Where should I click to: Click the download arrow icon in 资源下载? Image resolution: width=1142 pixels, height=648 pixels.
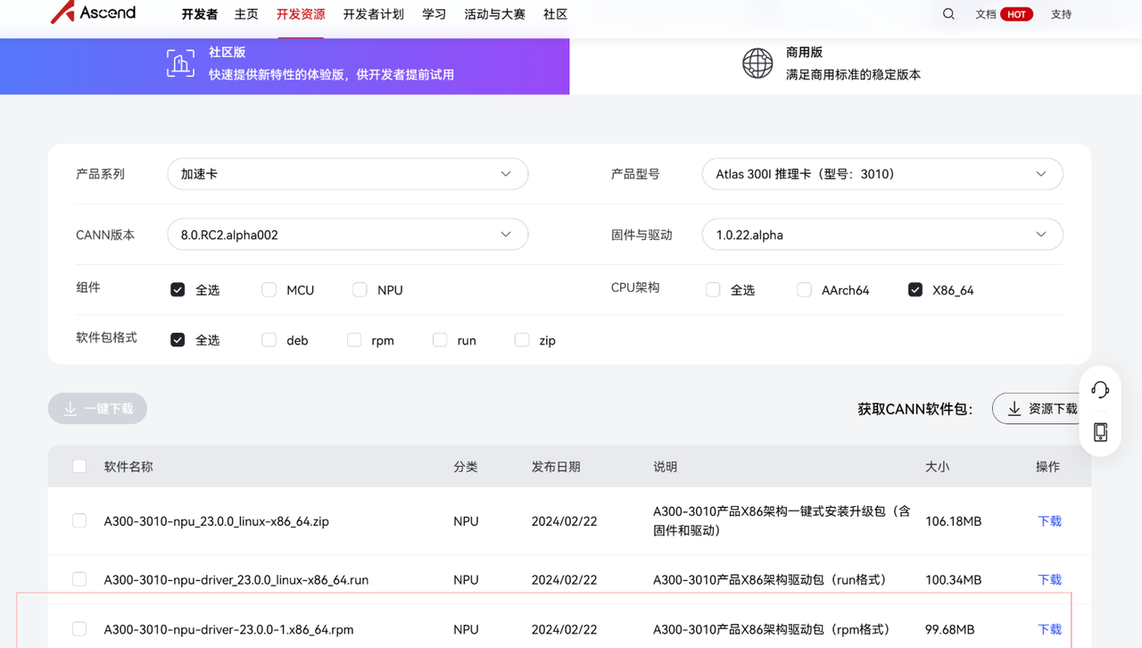(1014, 409)
